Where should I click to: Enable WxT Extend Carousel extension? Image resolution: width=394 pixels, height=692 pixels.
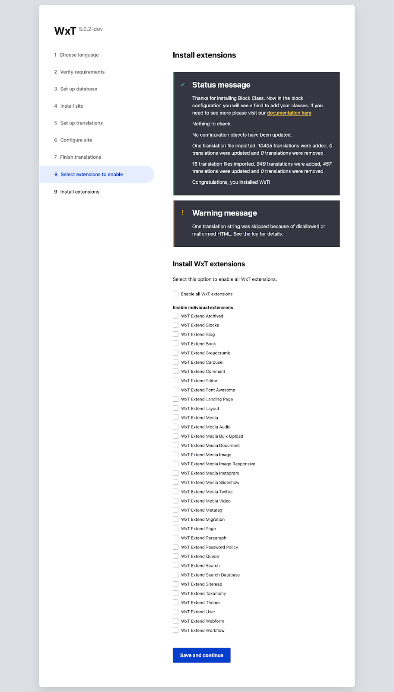176,362
